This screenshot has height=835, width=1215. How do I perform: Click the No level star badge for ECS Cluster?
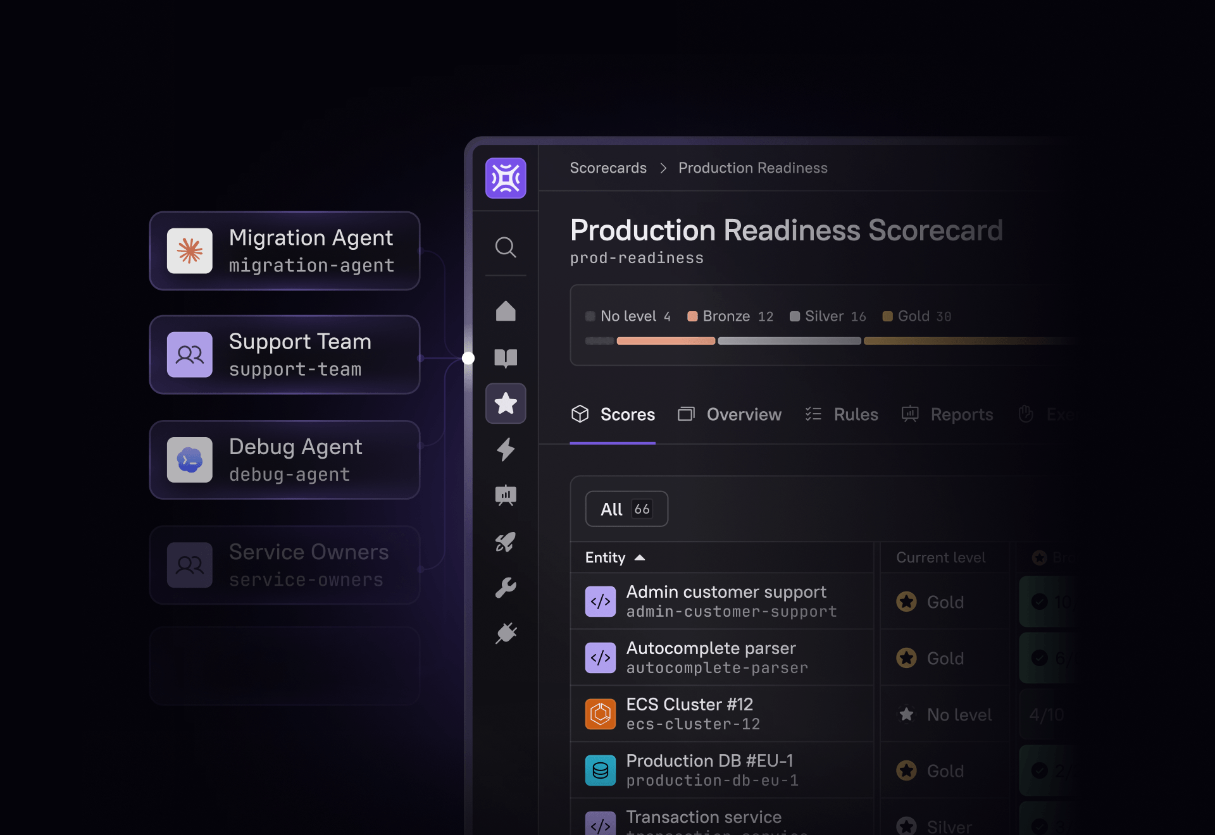(x=906, y=714)
